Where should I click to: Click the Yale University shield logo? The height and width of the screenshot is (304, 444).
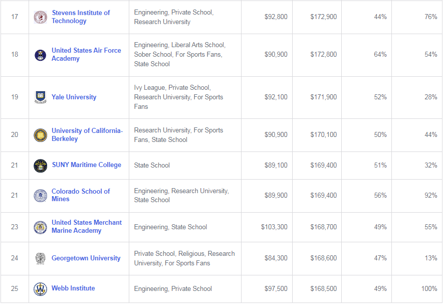point(40,97)
